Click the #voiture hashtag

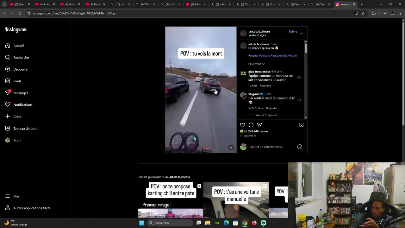pyautogui.click(x=265, y=56)
